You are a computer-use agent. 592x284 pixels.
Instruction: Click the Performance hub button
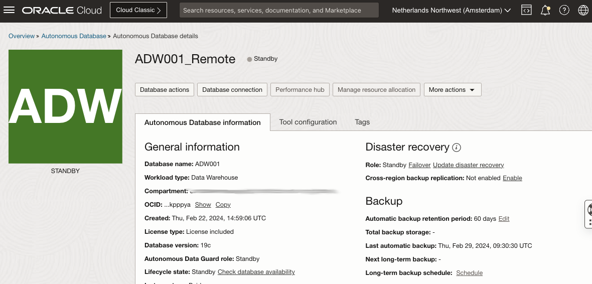tap(300, 89)
